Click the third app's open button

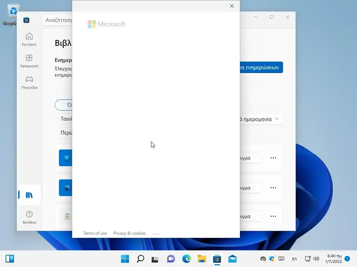pyautogui.click(x=251, y=216)
